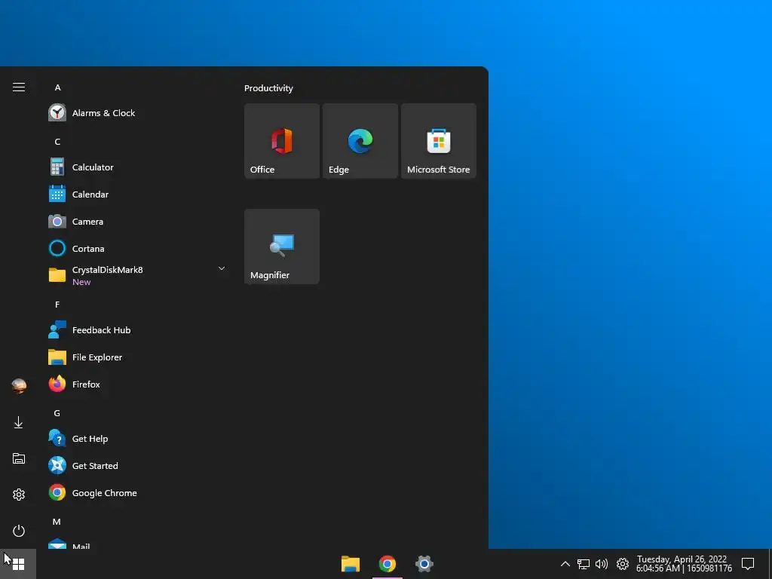Open the Settings app on the taskbar
This screenshot has width=772, height=579.
[424, 564]
